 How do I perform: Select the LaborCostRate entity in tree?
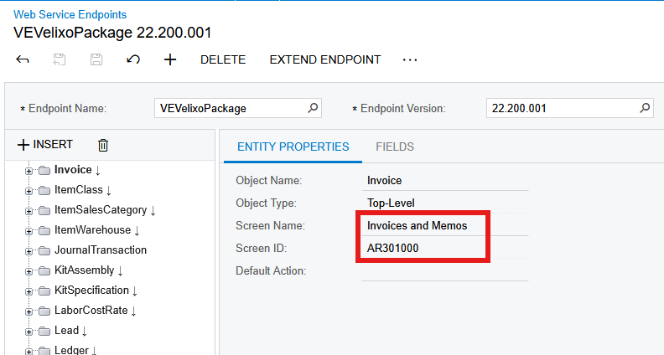pos(91,310)
